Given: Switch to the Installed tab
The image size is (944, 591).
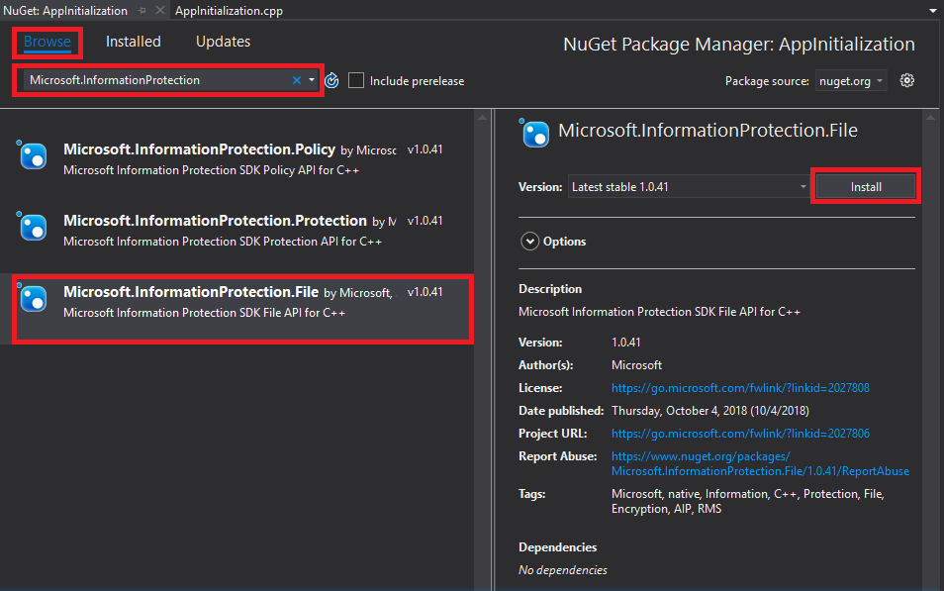Looking at the screenshot, I should point(133,41).
